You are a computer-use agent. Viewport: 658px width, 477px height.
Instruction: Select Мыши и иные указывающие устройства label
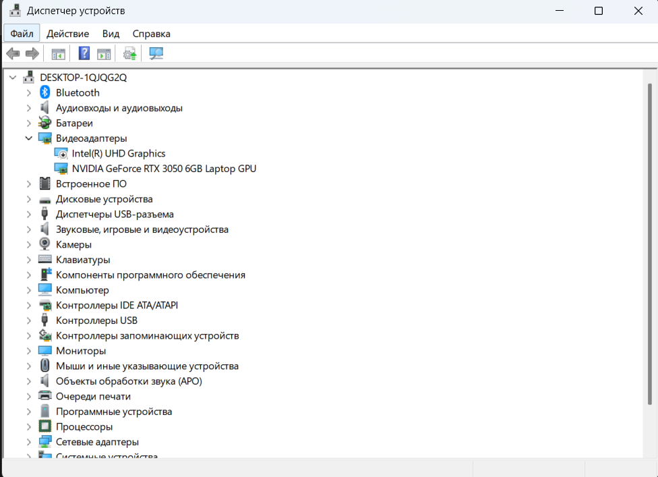coord(147,366)
